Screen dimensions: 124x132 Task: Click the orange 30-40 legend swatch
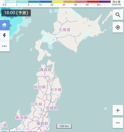pos(70,2)
